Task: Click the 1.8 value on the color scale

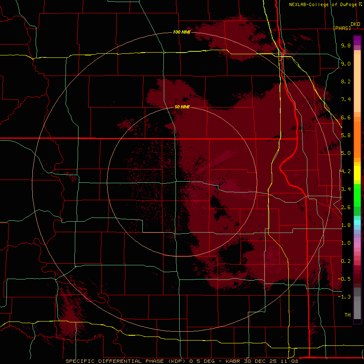Action: (x=346, y=225)
